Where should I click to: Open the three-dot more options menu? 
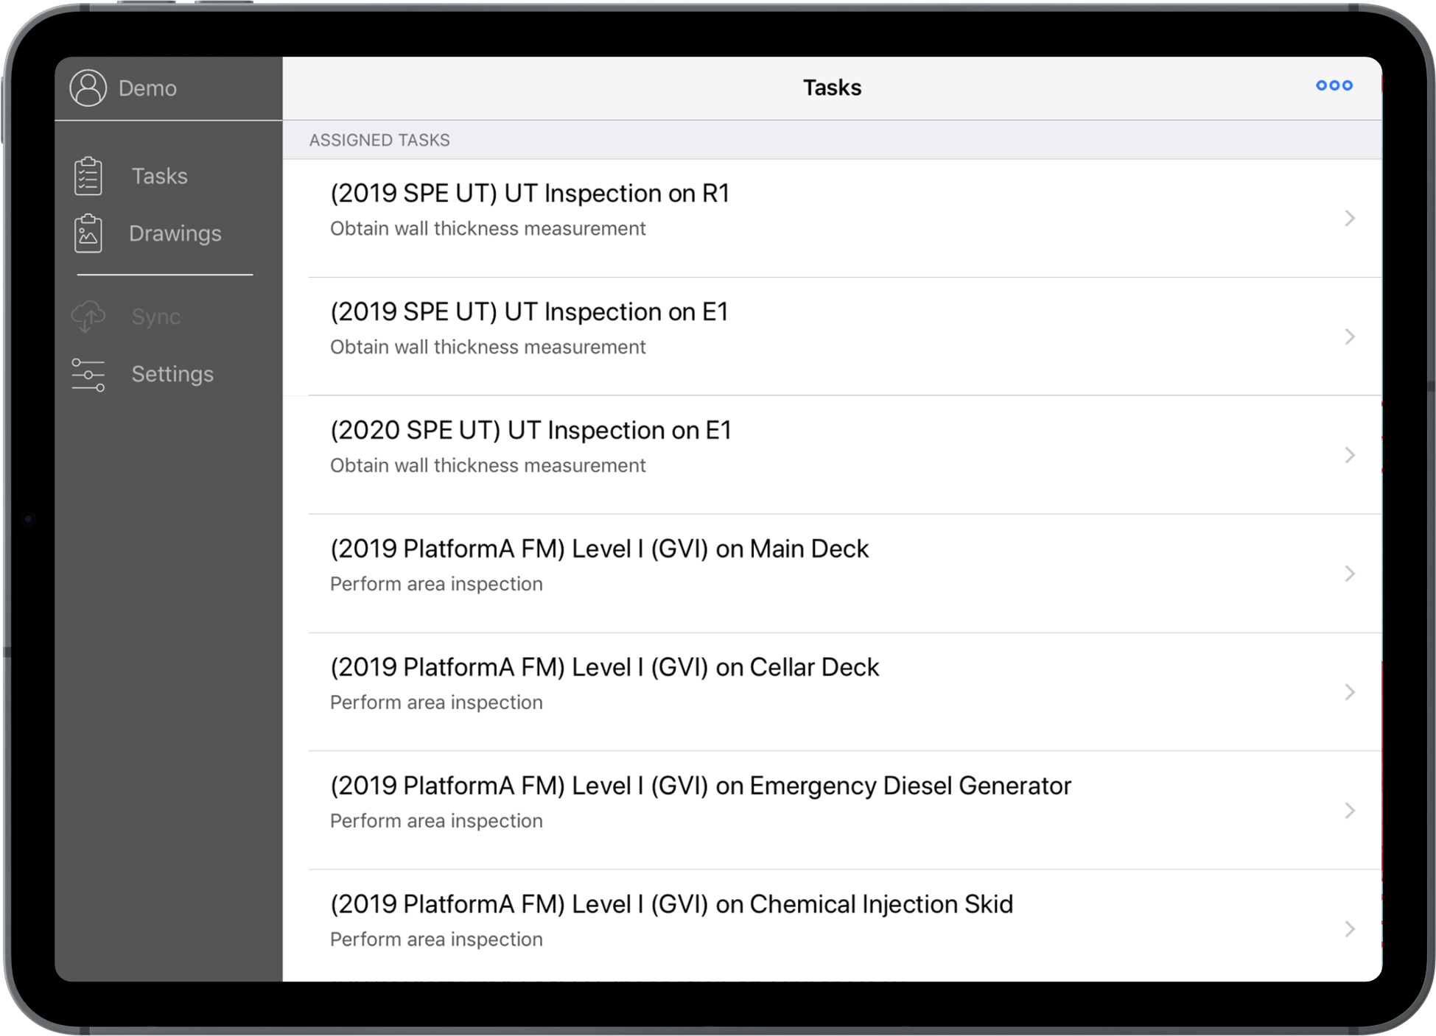point(1334,86)
